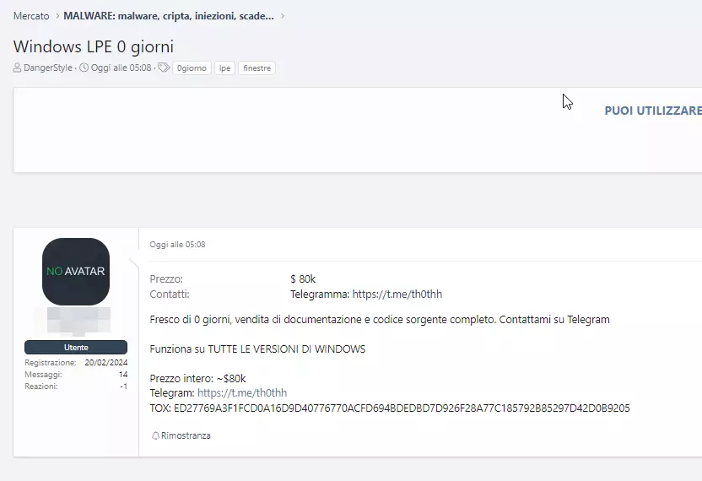
Task: Open the NO AVATAR profile image
Action: tap(76, 272)
